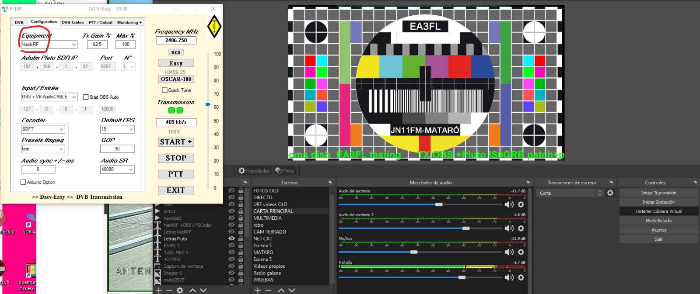Switch to the DVB Tables tab
This screenshot has height=294, width=700.
(x=73, y=22)
